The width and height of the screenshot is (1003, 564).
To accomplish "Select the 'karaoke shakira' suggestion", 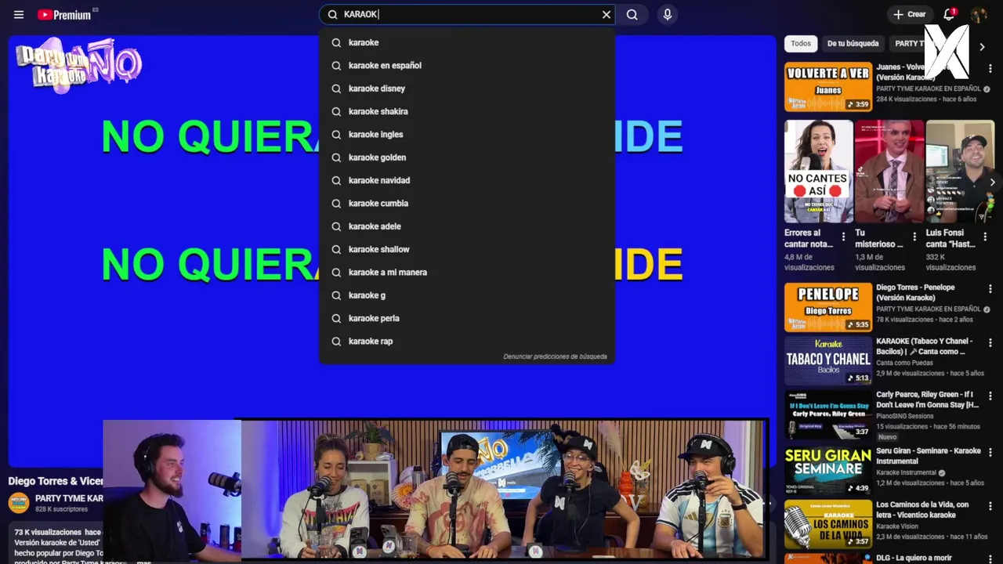I will click(x=467, y=111).
